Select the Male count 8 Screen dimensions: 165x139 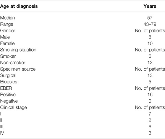click(x=150, y=37)
